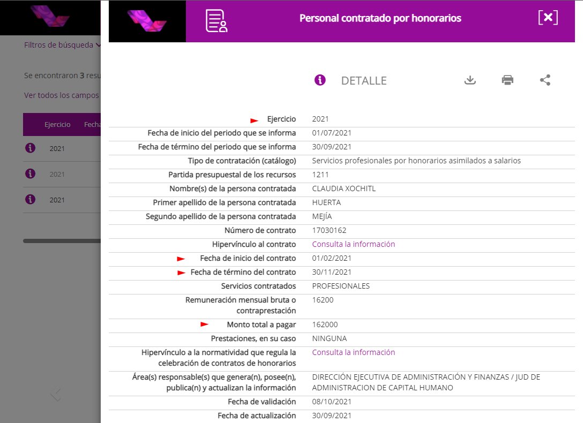Image resolution: width=583 pixels, height=423 pixels.
Task: Select contract end date 30/11/2021
Action: pyautogui.click(x=332, y=272)
